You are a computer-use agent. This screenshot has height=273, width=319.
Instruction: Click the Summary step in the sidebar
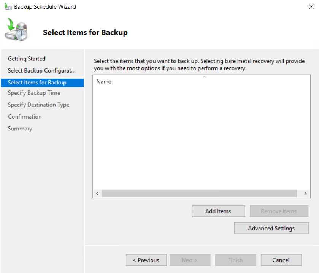(20, 129)
